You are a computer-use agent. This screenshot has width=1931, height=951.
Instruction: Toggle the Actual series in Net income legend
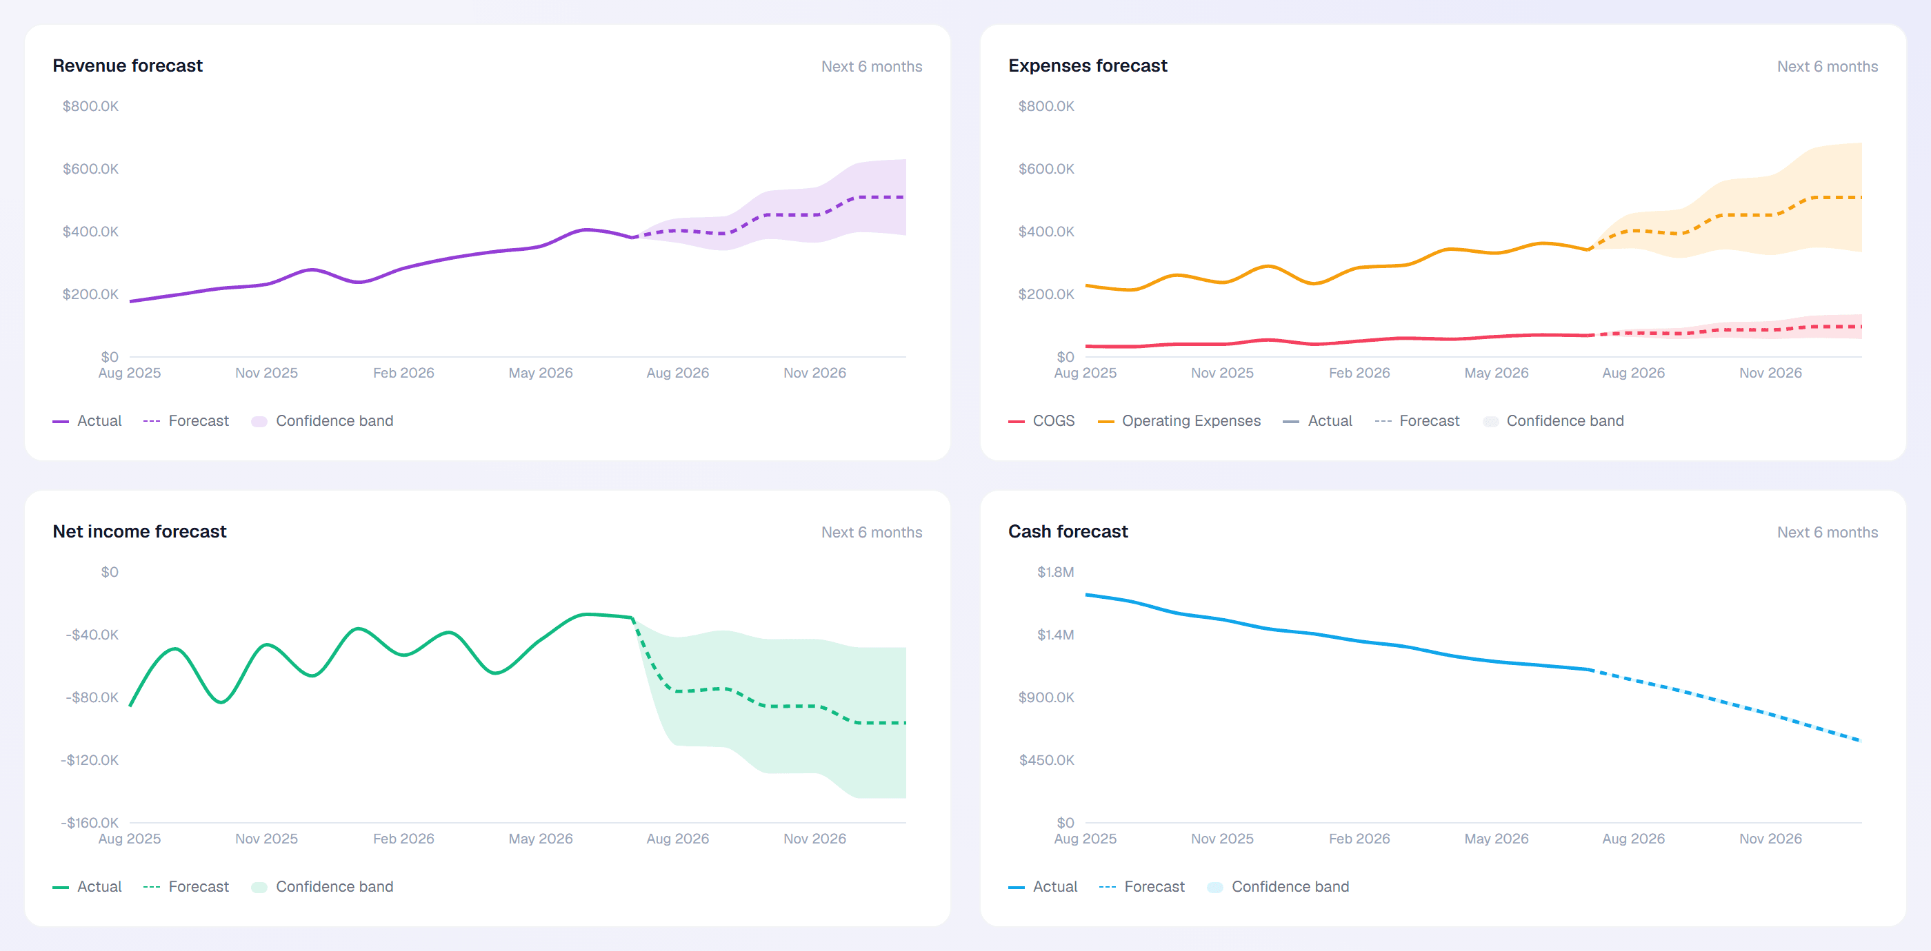pyautogui.click(x=87, y=887)
